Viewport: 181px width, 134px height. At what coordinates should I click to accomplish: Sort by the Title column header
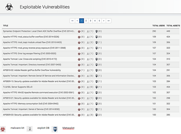point(5,26)
